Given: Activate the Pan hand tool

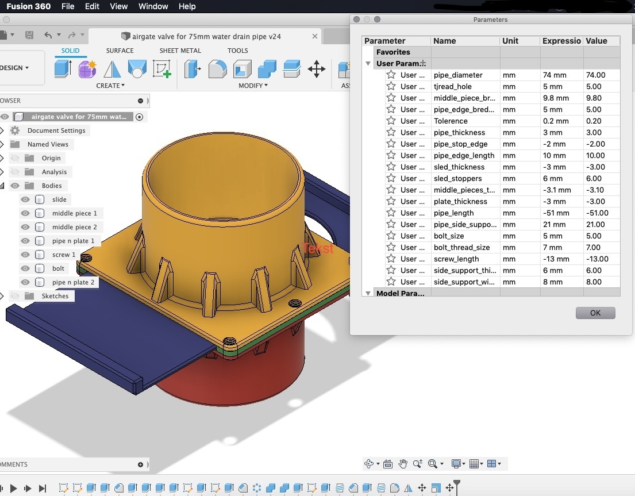Looking at the screenshot, I should click(x=403, y=464).
